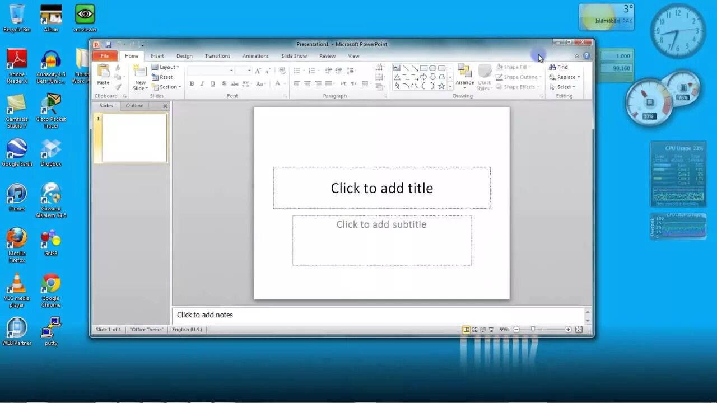Click the Convert to SmartArt icon
The height and width of the screenshot is (403, 717).
tap(380, 87)
